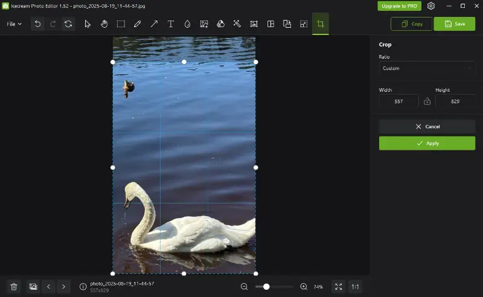Select the Text tool
The image size is (483, 297).
tap(171, 24)
